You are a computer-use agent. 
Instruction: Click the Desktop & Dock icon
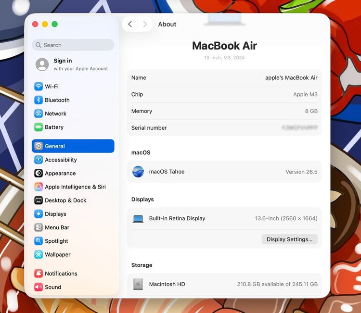[39, 200]
